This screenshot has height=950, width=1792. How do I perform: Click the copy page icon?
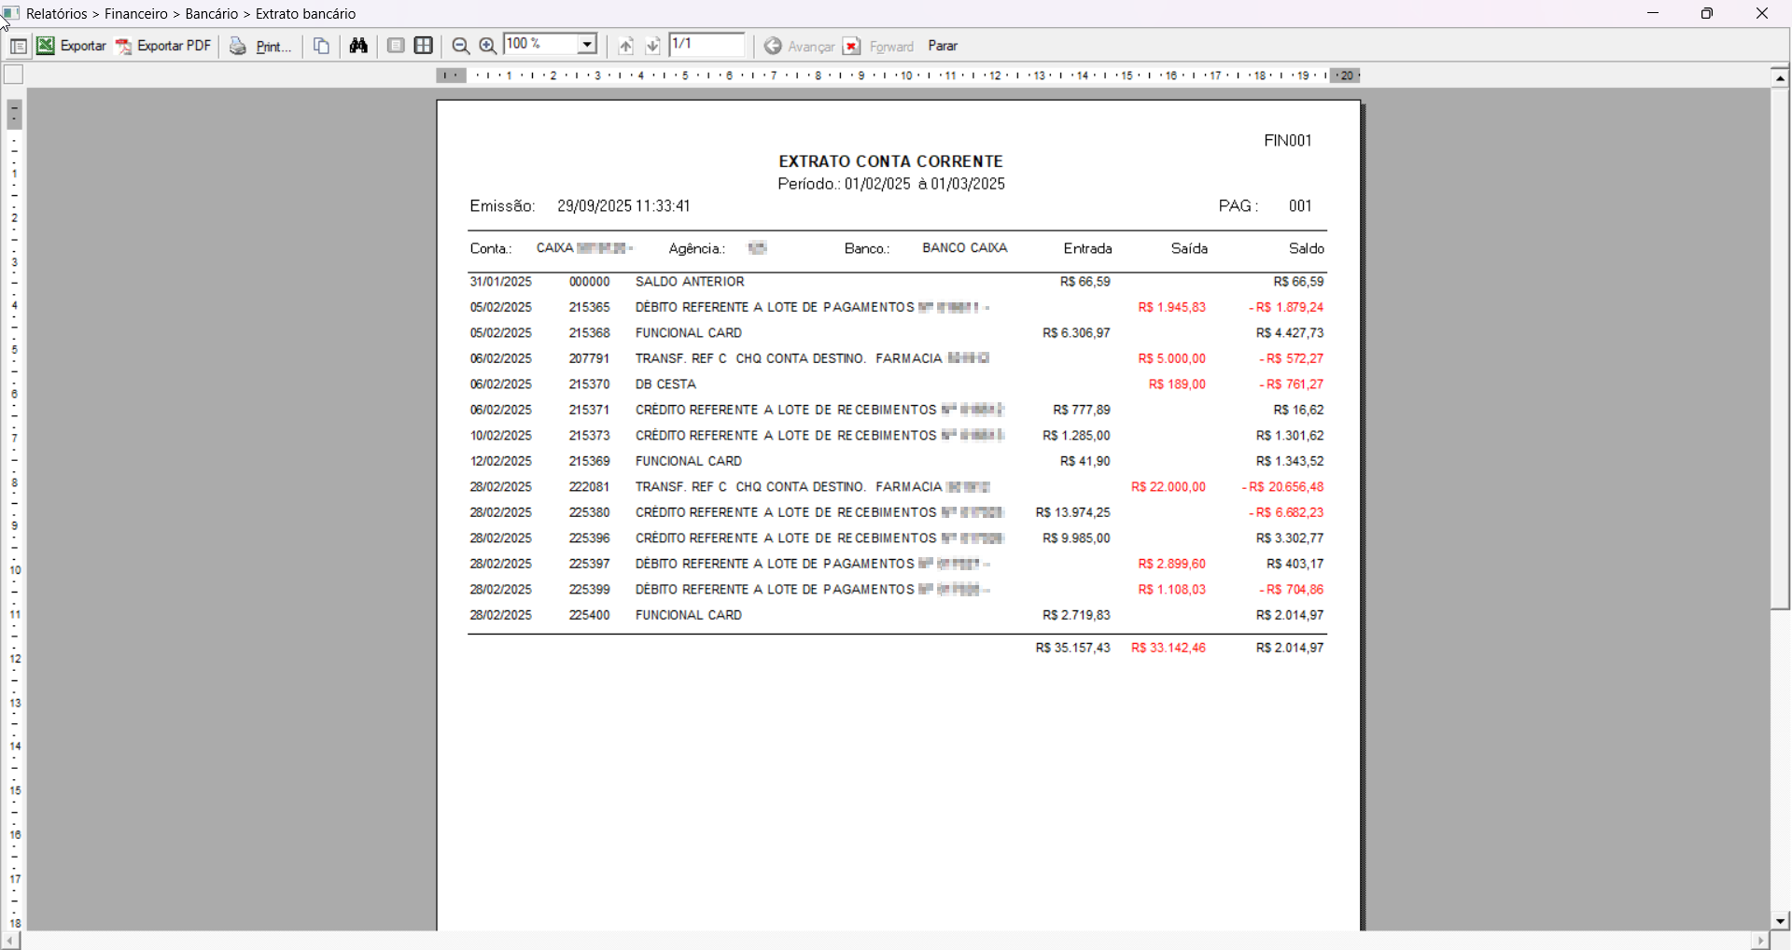point(322,47)
